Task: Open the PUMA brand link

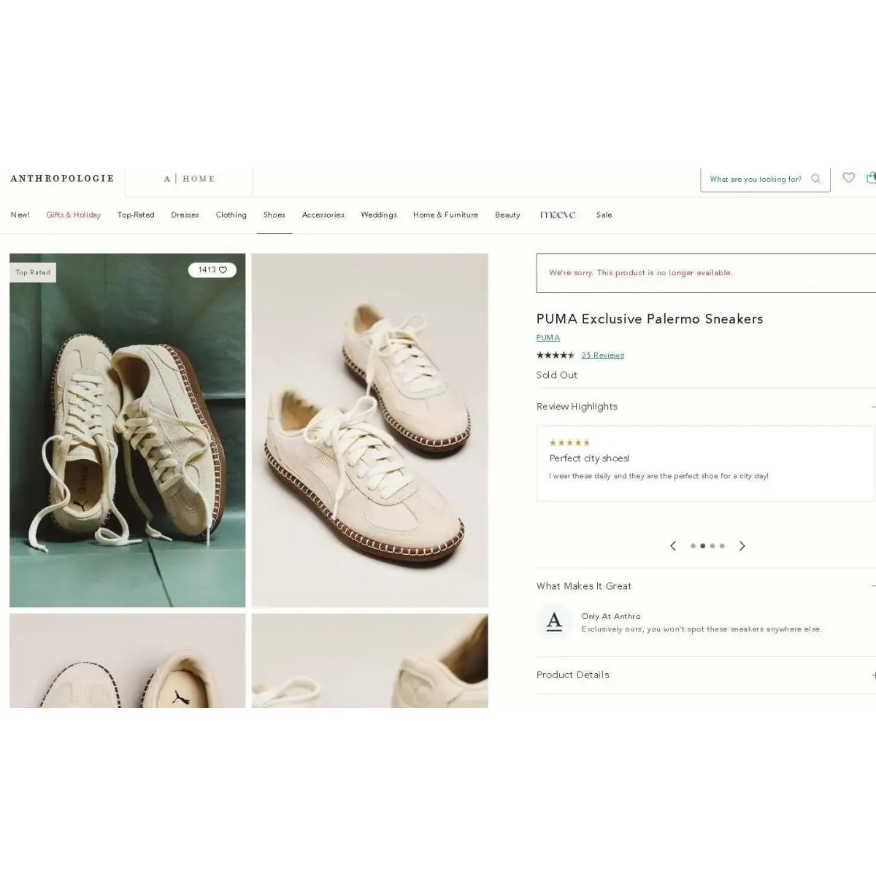Action: pos(548,338)
